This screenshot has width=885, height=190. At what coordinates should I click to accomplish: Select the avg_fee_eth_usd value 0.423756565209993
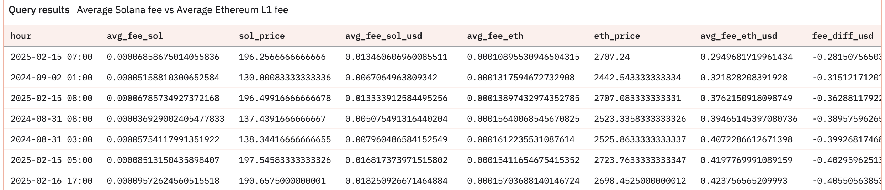[x=743, y=181]
